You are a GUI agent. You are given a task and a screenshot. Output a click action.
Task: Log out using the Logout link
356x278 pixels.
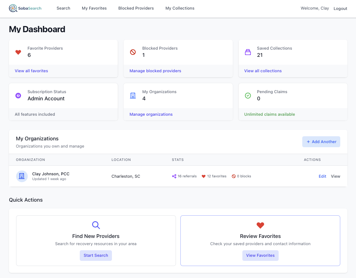point(340,9)
